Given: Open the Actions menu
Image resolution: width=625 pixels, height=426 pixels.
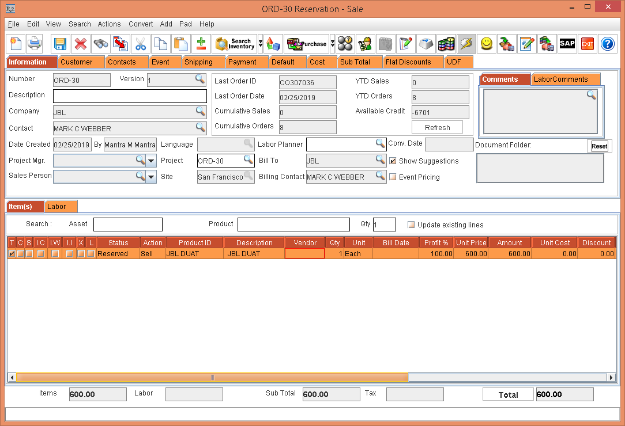Looking at the screenshot, I should click(109, 24).
